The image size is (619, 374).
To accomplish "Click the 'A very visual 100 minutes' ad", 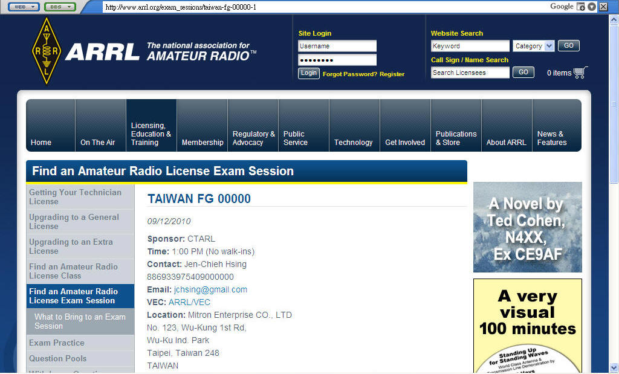I will (x=527, y=326).
